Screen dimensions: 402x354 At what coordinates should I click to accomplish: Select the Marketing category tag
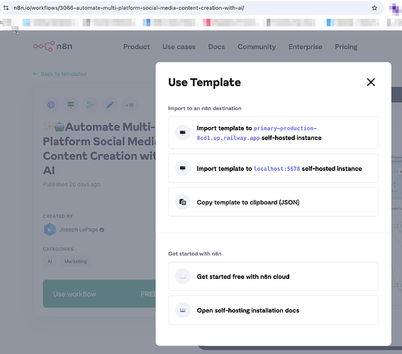(75, 261)
